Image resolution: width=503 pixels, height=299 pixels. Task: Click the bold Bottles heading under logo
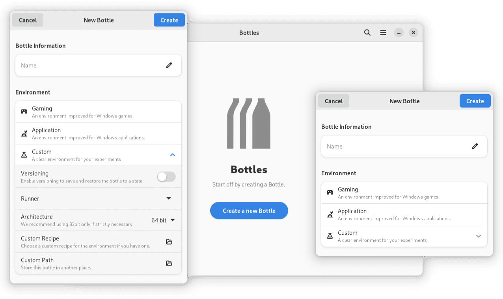pos(249,169)
